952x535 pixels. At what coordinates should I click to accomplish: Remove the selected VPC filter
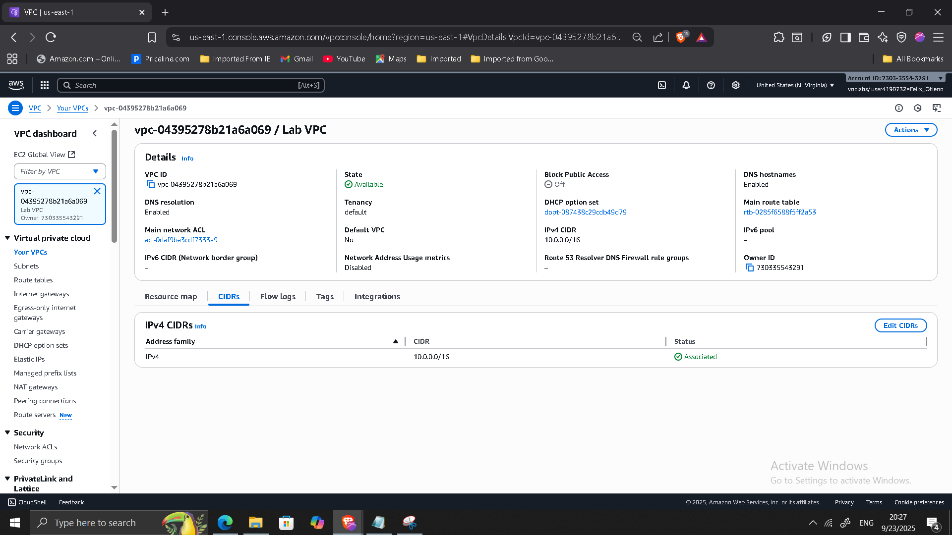pos(97,191)
